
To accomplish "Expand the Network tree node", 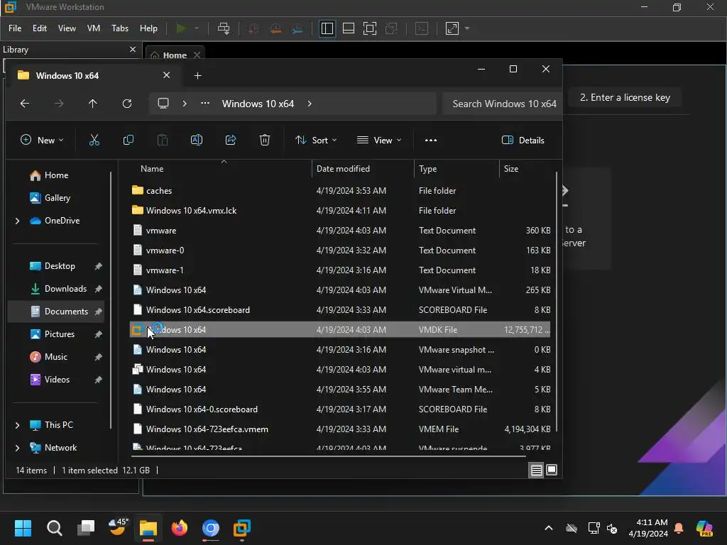I will coord(18,448).
